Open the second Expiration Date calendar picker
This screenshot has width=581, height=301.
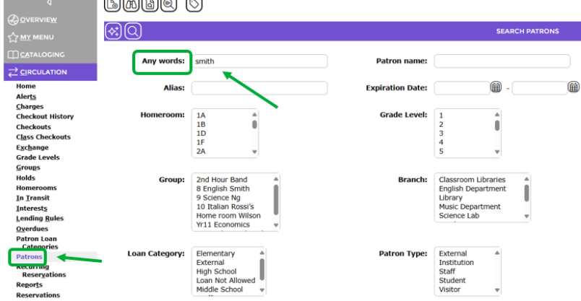573,87
